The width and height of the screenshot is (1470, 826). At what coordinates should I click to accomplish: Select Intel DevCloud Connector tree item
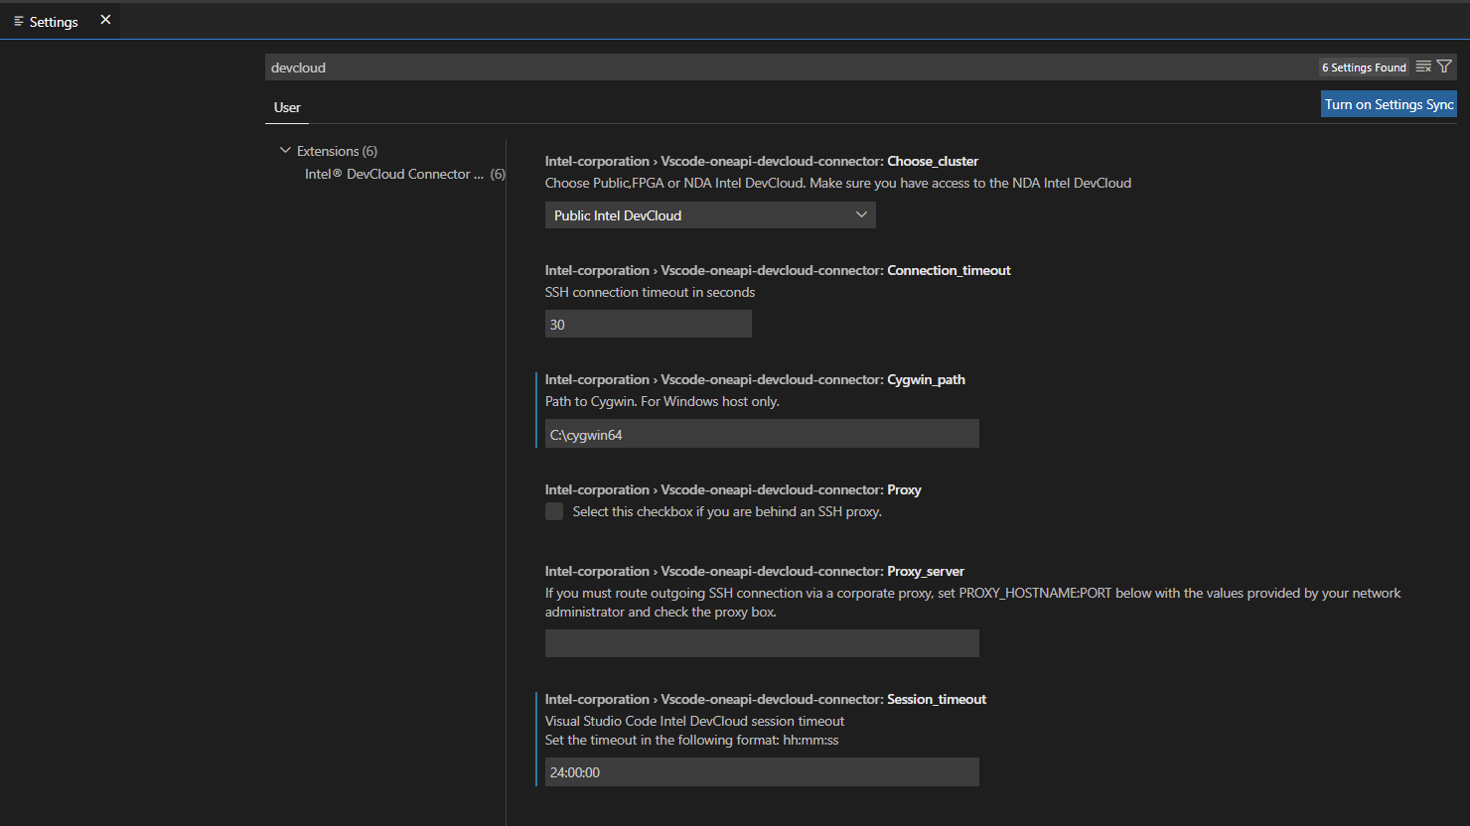point(394,174)
